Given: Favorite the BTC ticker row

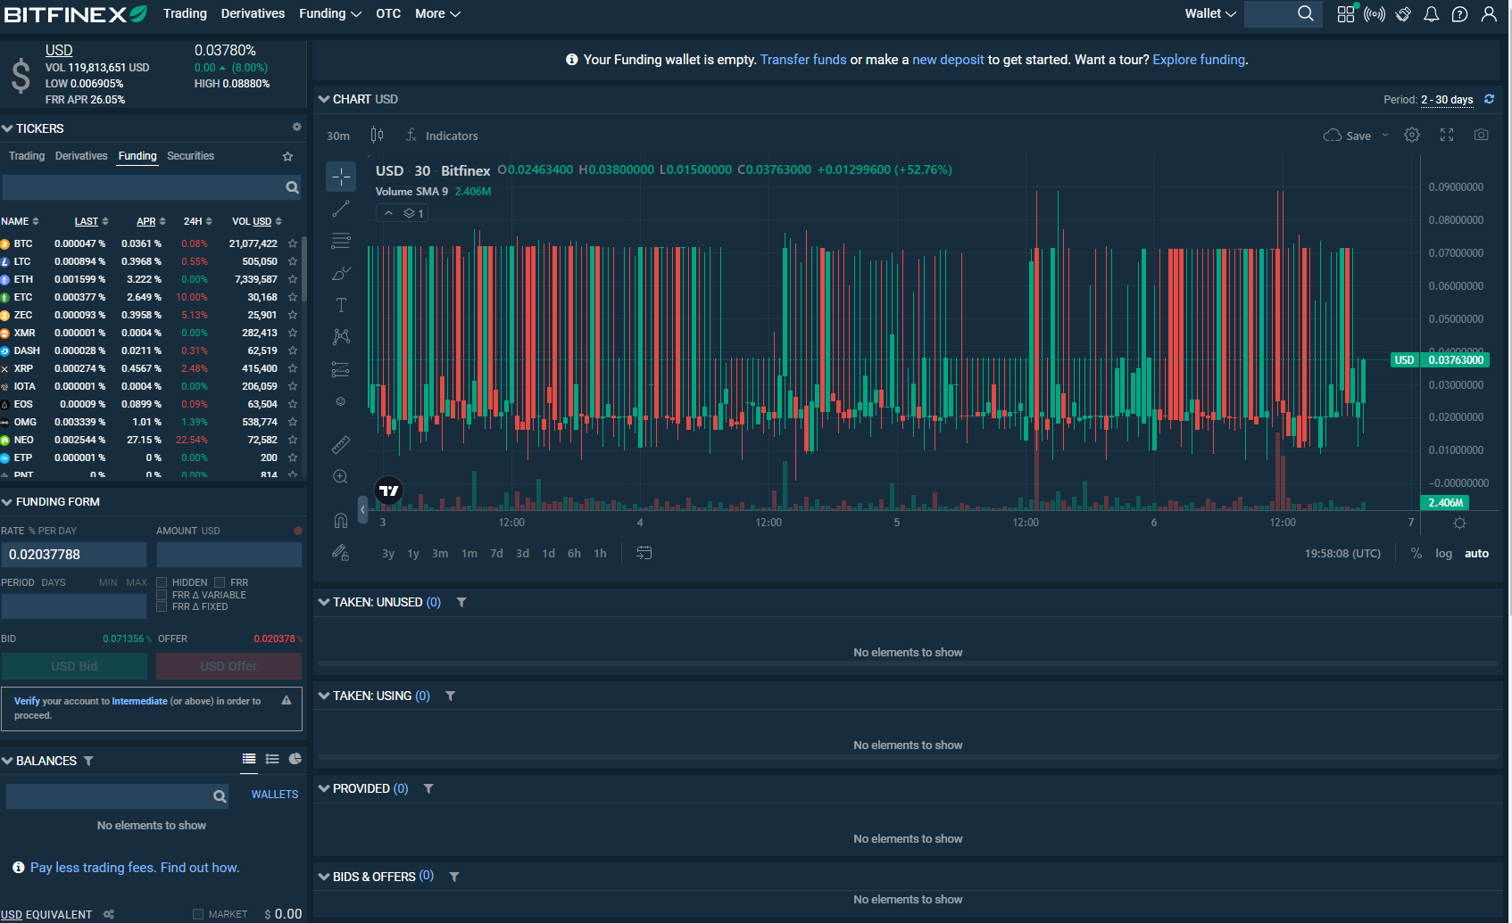Looking at the screenshot, I should coord(292,243).
